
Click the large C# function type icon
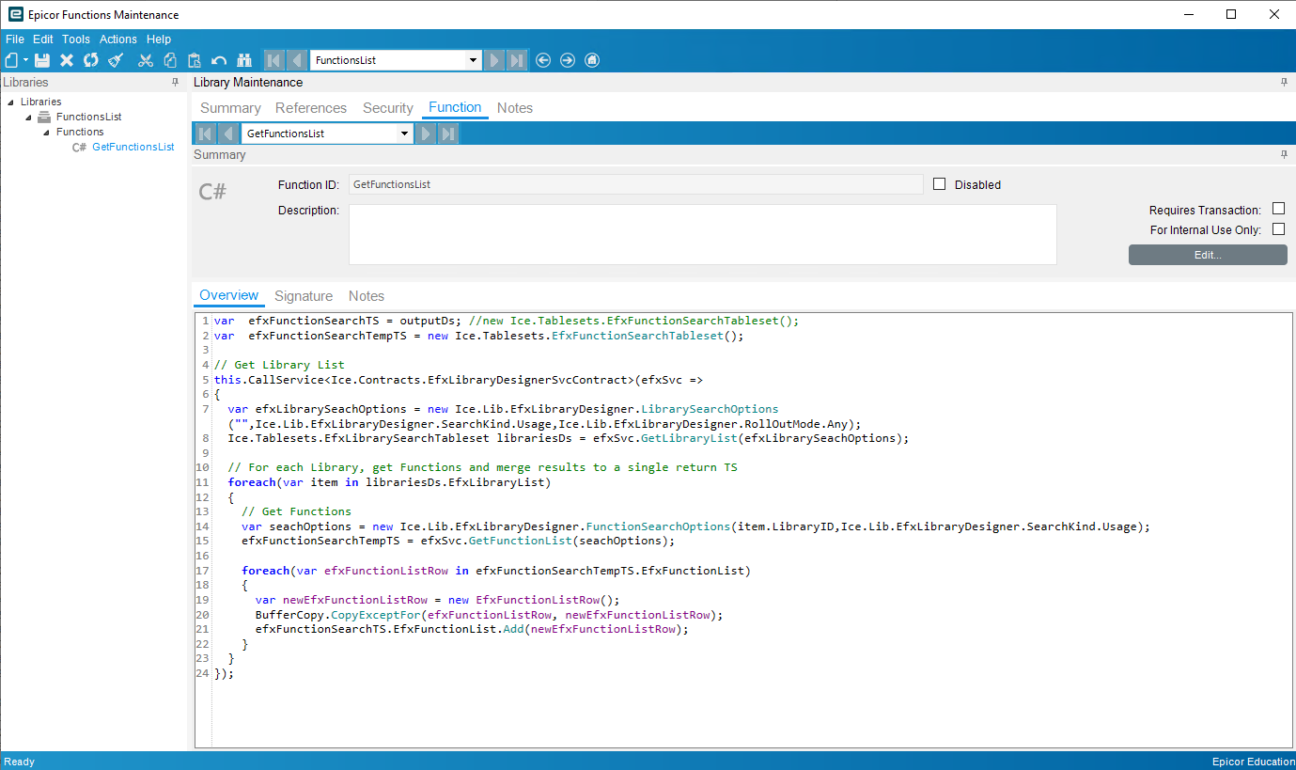tap(212, 192)
